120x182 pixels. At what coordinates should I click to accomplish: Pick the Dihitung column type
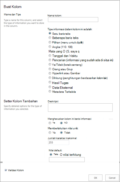pyautogui.click(x=50, y=78)
